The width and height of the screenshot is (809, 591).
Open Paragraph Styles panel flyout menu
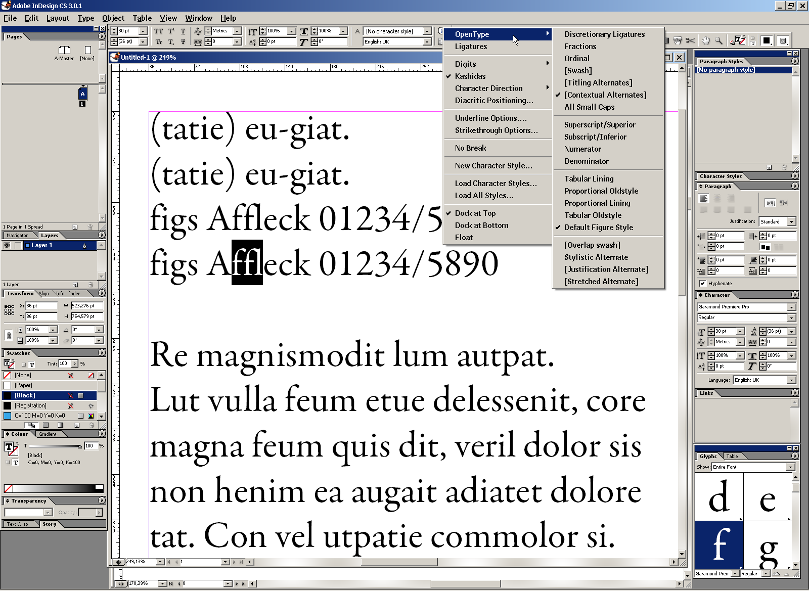click(795, 61)
